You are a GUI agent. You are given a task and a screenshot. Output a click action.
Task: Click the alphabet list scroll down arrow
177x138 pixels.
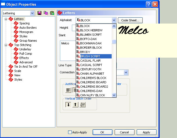(x=114, y=95)
